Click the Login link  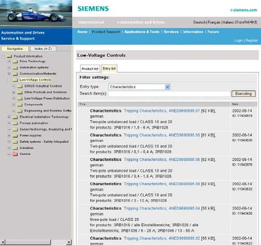239,41
